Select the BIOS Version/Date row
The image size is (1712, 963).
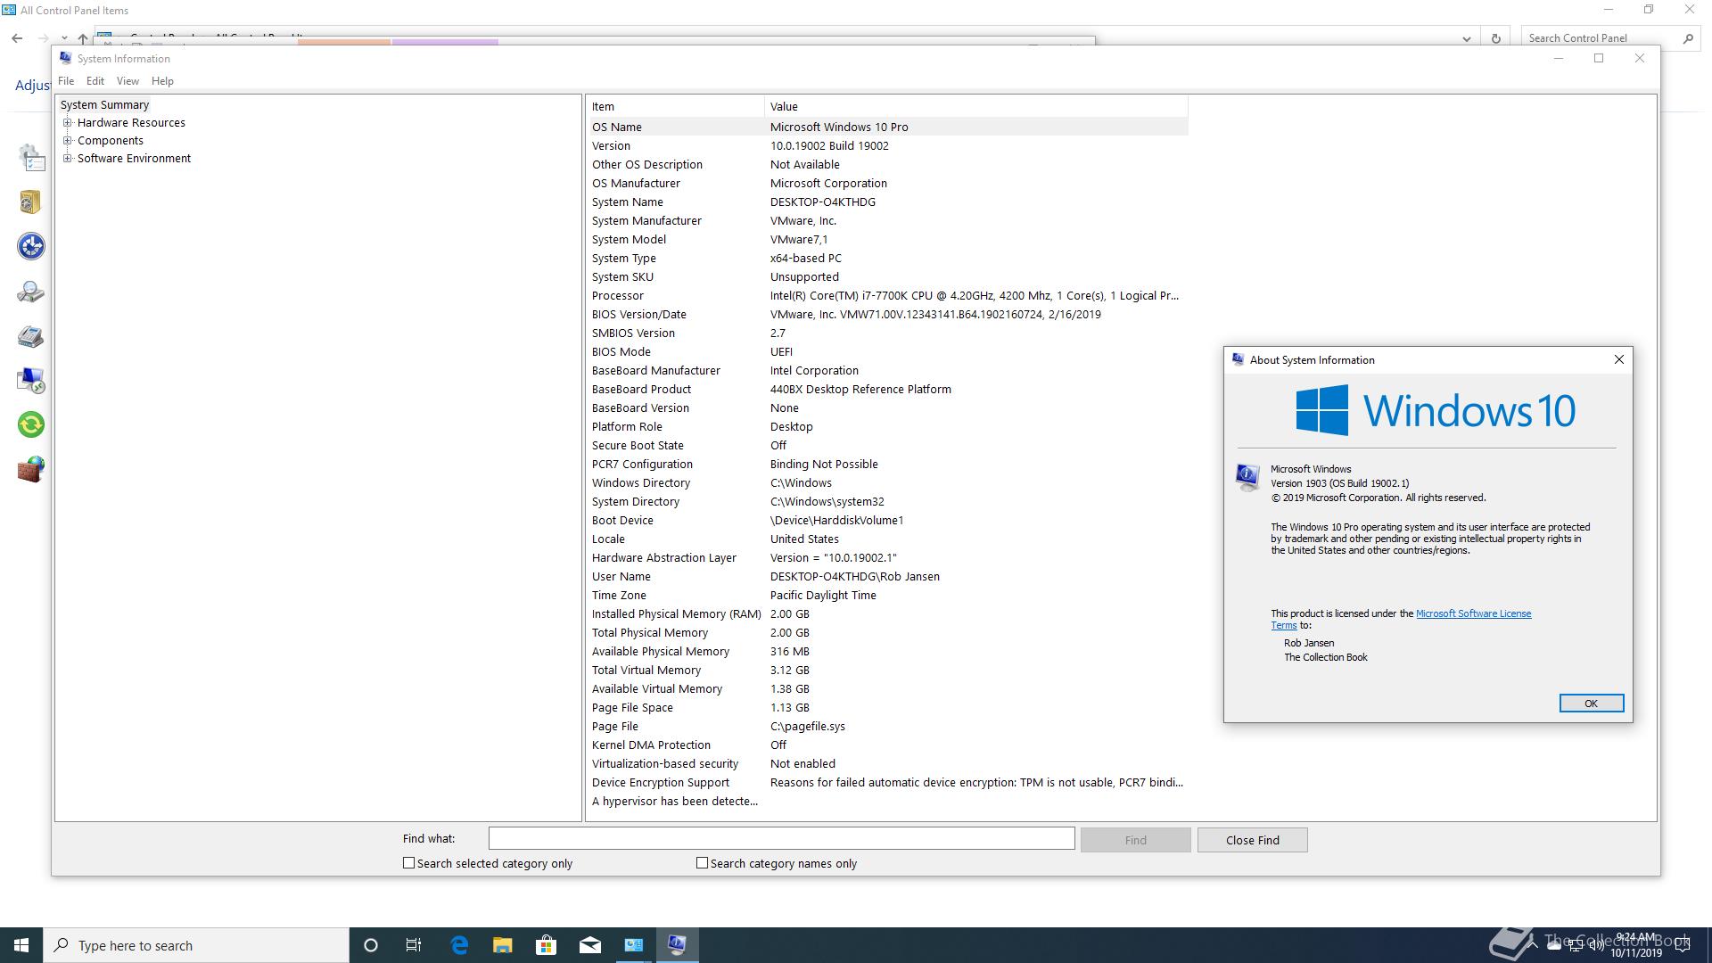coord(888,314)
